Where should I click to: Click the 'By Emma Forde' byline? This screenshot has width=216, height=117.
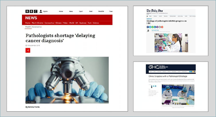(32, 107)
